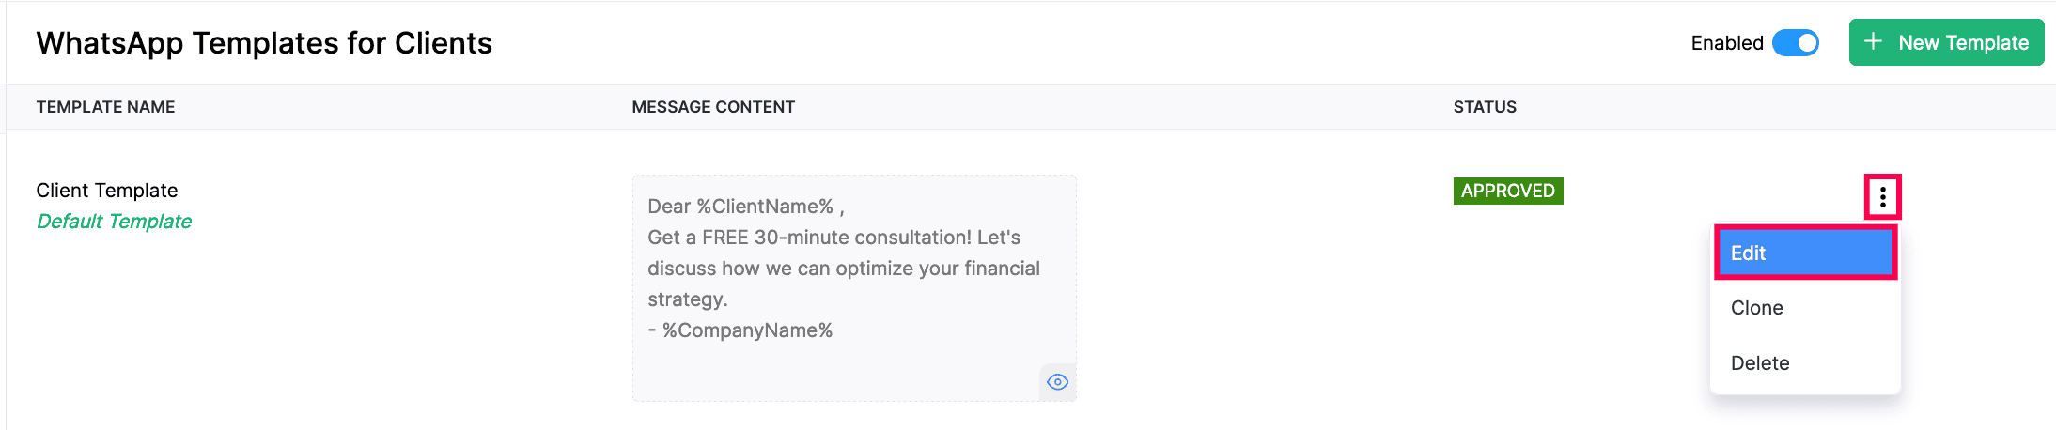
Task: Click the %ClientName% placeholder in message
Action: click(765, 207)
